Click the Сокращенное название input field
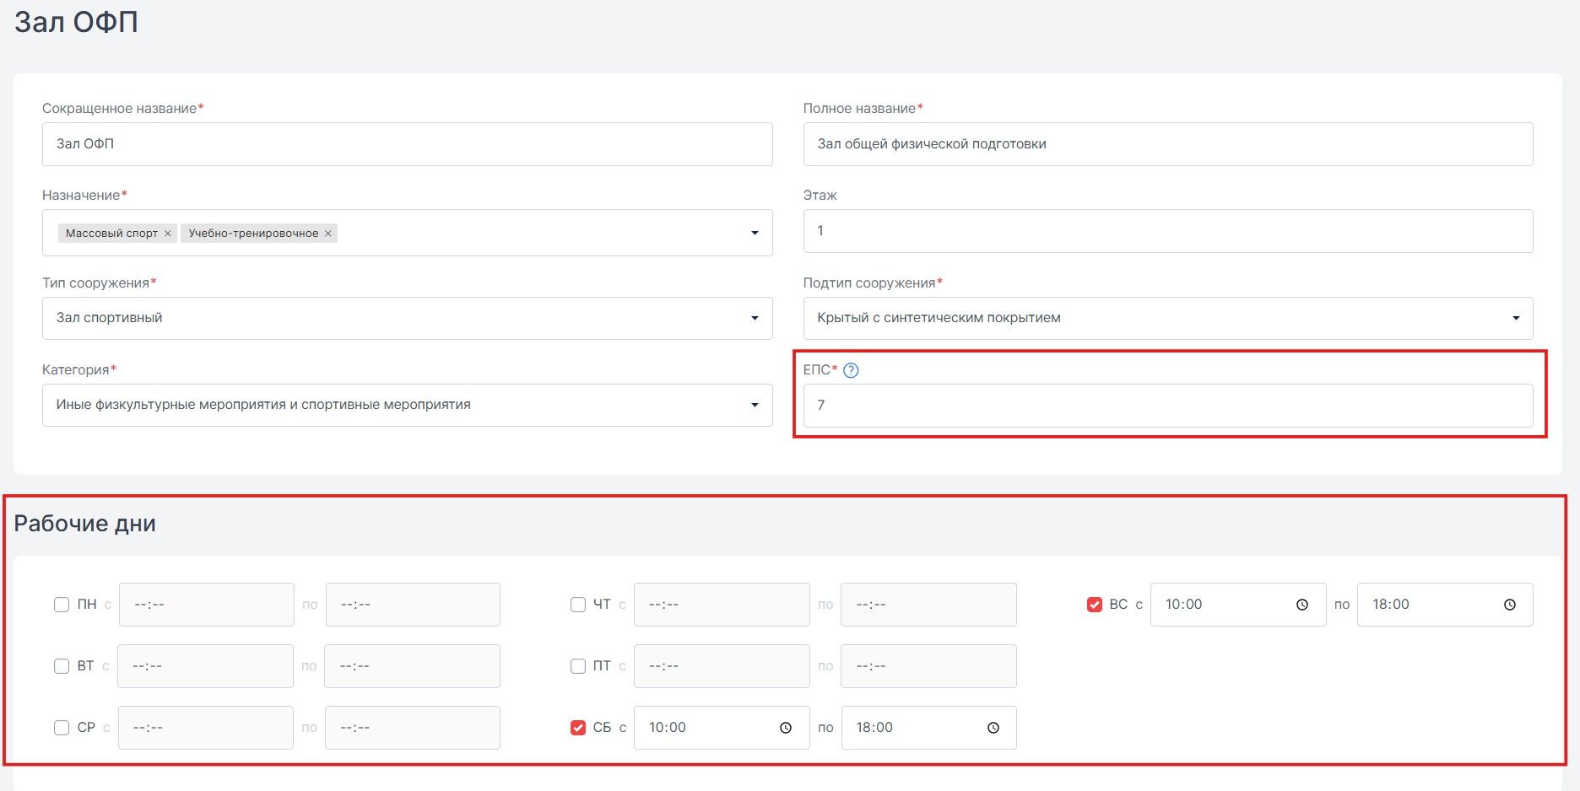Image resolution: width=1580 pixels, height=791 pixels. point(408,144)
